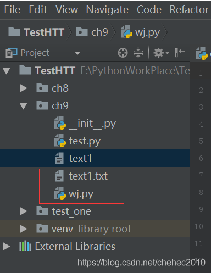This screenshot has width=211, height=273.
Task: Open the Navigate menu
Action: 107,10
